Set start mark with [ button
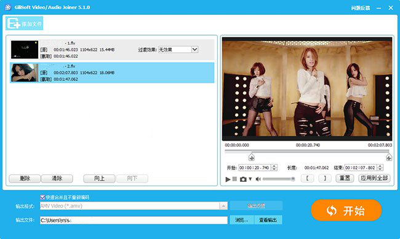This screenshot has height=239, width=400. click(x=307, y=178)
